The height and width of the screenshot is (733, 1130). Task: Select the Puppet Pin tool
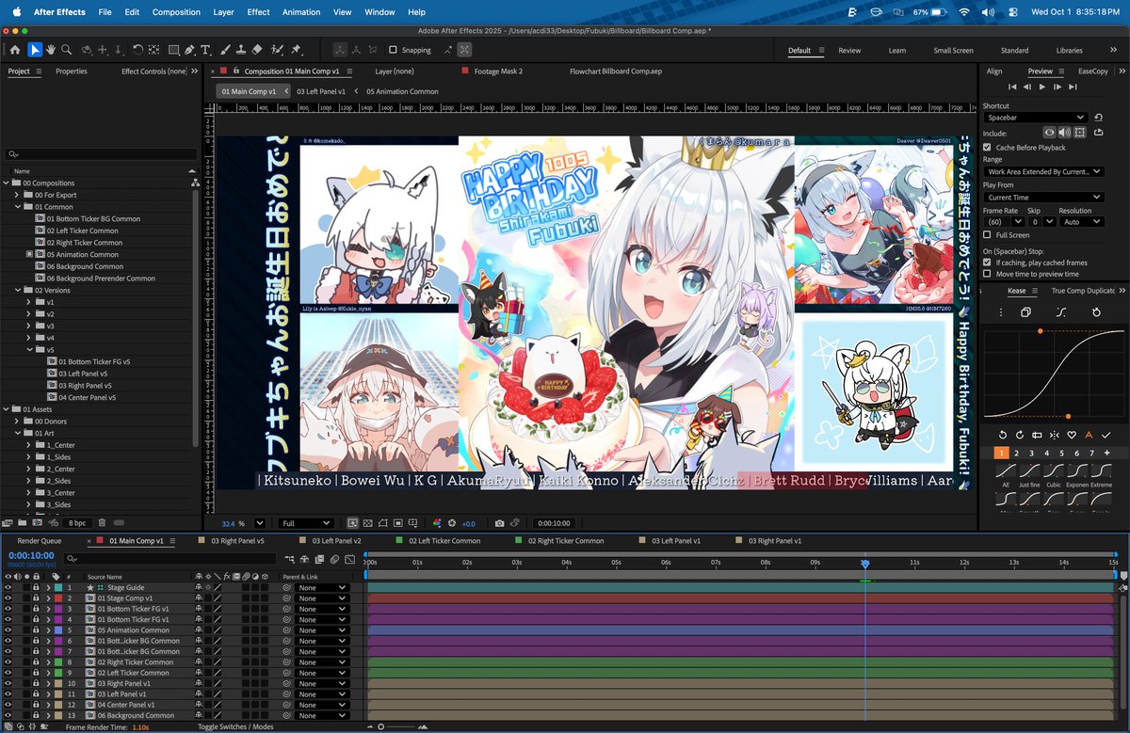[x=296, y=50]
